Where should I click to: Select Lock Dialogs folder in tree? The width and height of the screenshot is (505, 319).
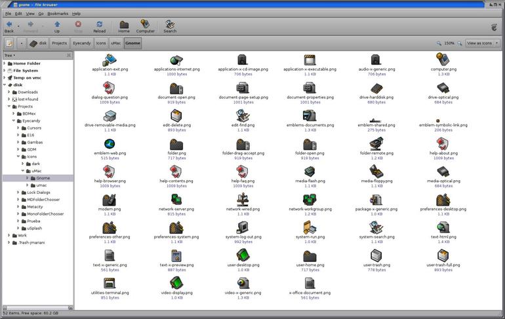point(38,193)
